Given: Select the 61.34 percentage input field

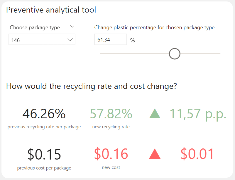Looking at the screenshot, I should 110,39.
